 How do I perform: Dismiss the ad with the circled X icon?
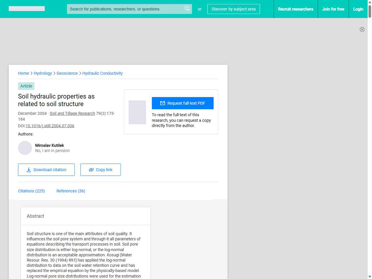(362, 29)
